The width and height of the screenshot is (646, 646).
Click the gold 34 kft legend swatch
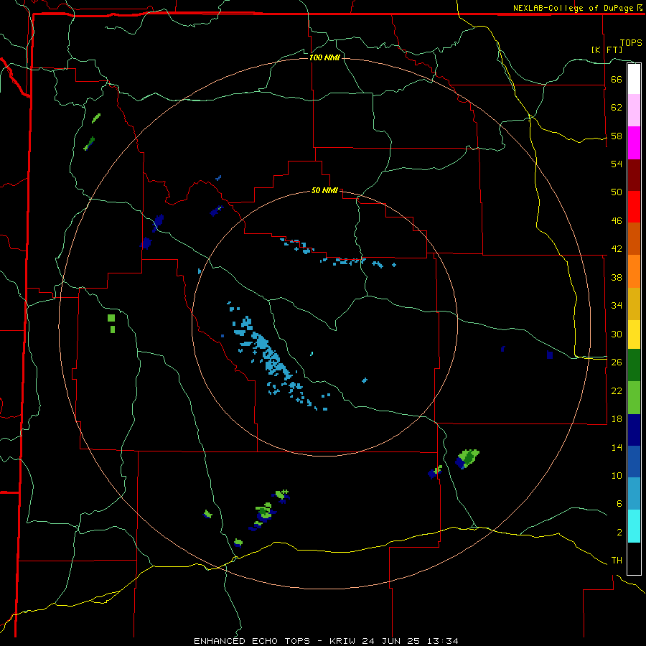coord(634,304)
